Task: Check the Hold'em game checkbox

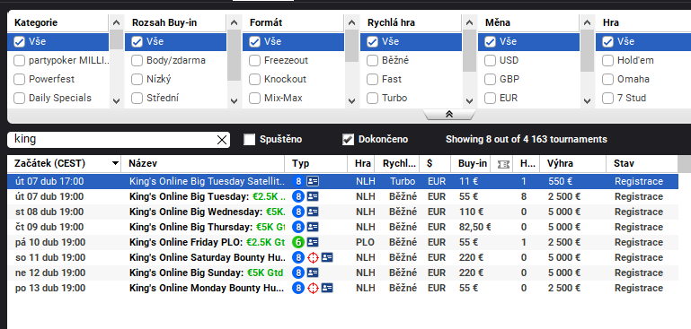Action: 607,60
